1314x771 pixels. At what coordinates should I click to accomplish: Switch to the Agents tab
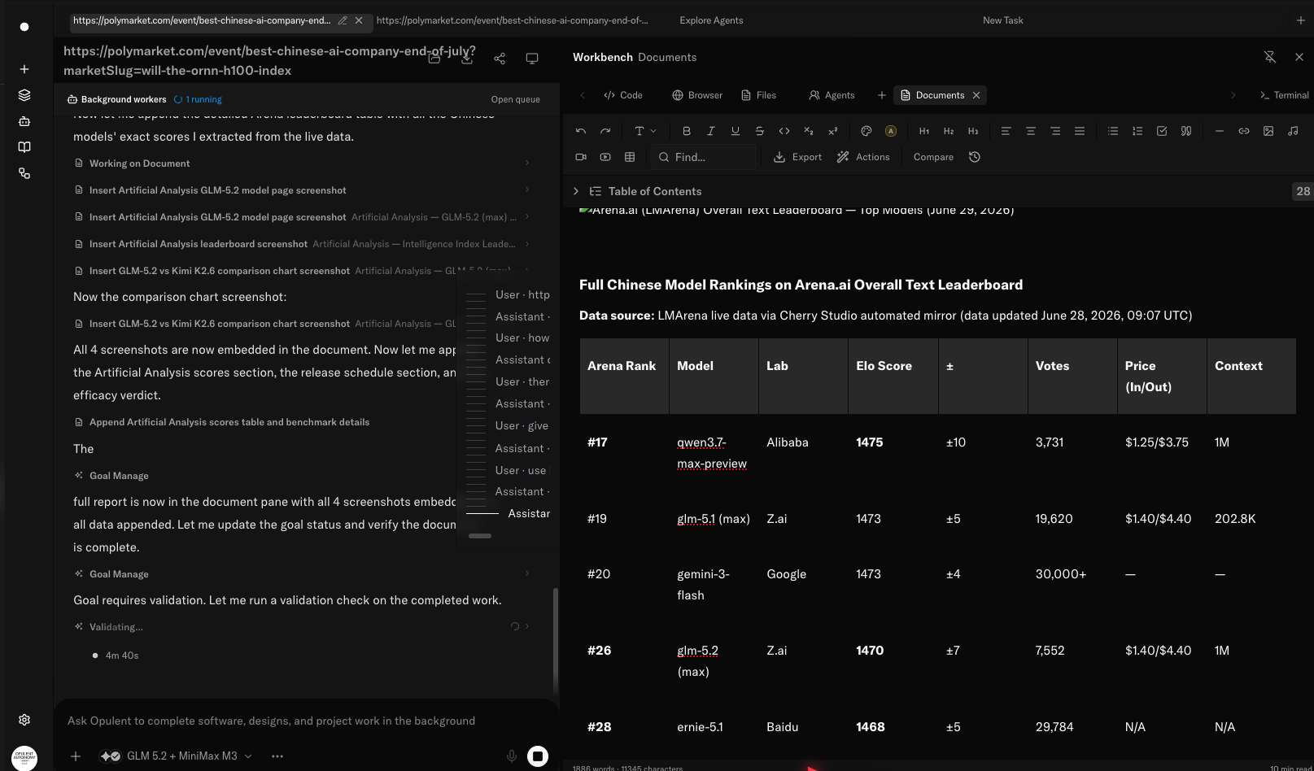832,95
